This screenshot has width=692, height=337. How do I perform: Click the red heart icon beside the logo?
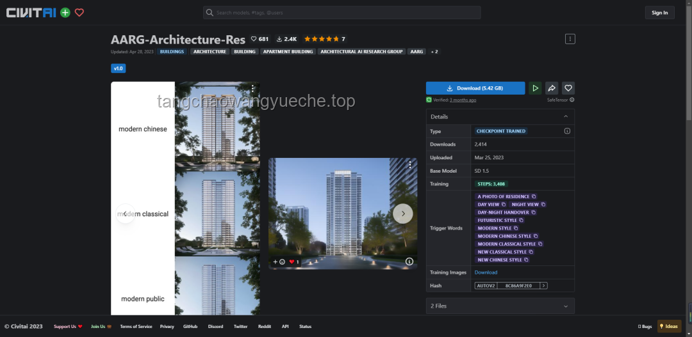coord(79,13)
